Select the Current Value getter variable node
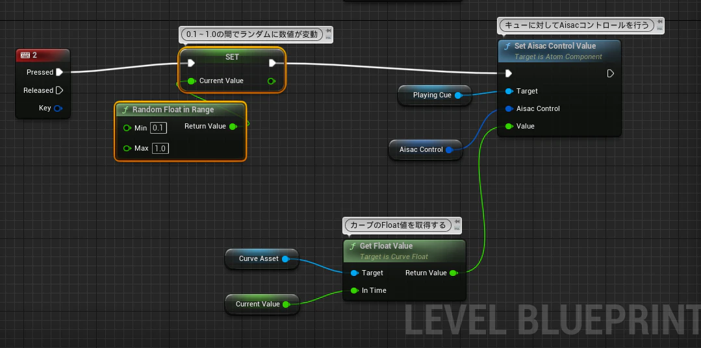Image resolution: width=701 pixels, height=348 pixels. tap(262, 304)
